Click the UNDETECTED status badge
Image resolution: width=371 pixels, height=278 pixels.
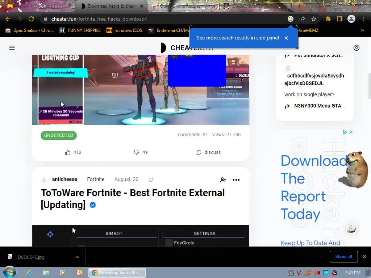click(59, 135)
